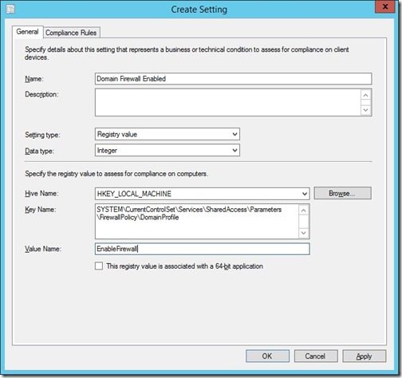The height and width of the screenshot is (378, 402).
Task: Click the Cancel button
Action: [316, 356]
